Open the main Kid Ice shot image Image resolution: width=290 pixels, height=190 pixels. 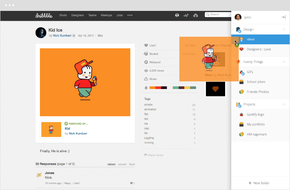[85, 82]
